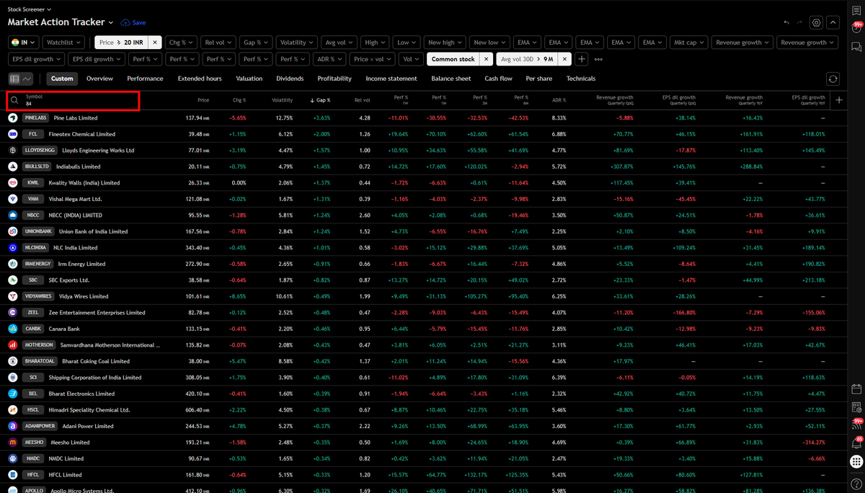865x493 pixels.
Task: Click the symbol search magnifier icon
Action: point(14,101)
